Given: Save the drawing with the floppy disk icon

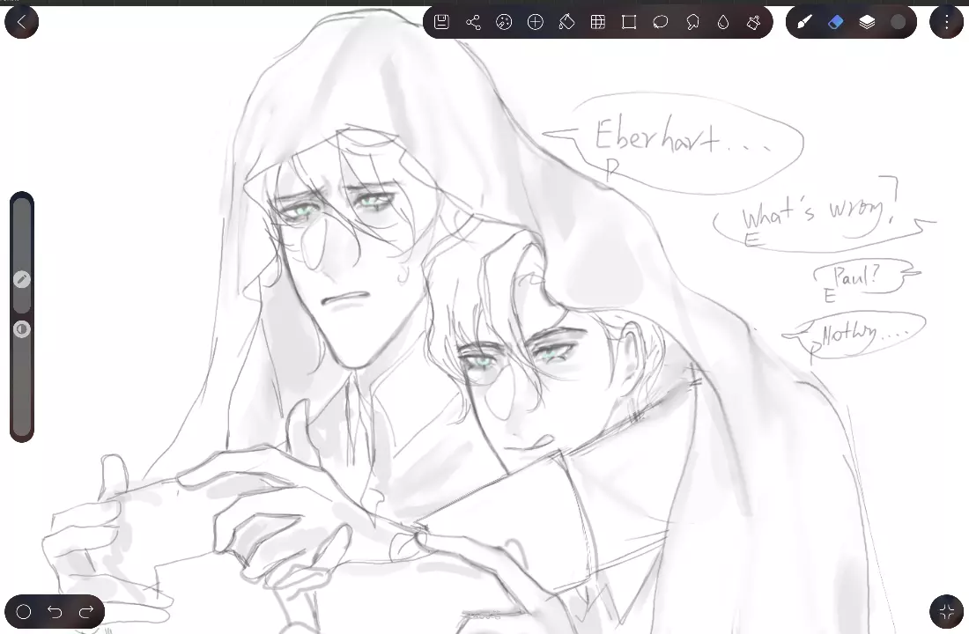Looking at the screenshot, I should 441,22.
